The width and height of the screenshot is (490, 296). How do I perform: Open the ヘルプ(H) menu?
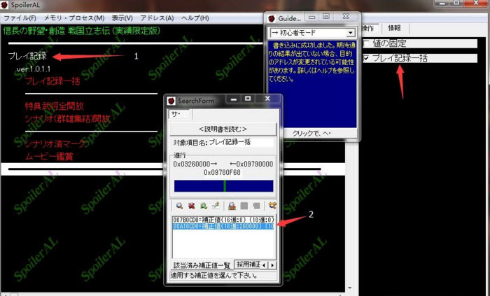pyautogui.click(x=195, y=18)
